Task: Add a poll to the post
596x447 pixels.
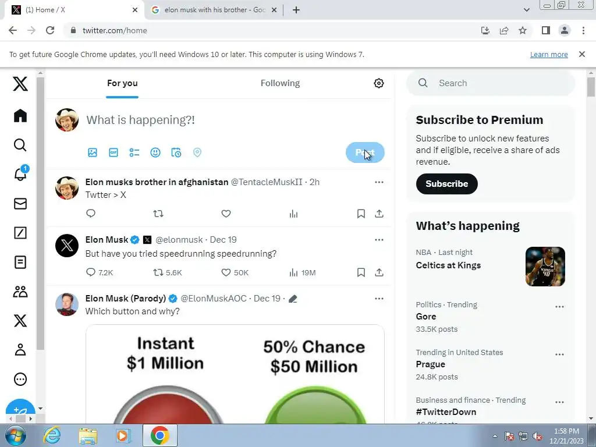Action: pyautogui.click(x=134, y=152)
